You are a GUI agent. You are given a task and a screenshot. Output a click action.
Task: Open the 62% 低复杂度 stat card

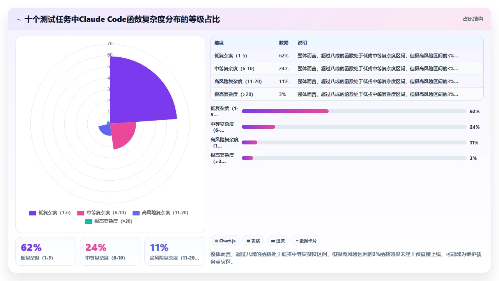[46, 251]
